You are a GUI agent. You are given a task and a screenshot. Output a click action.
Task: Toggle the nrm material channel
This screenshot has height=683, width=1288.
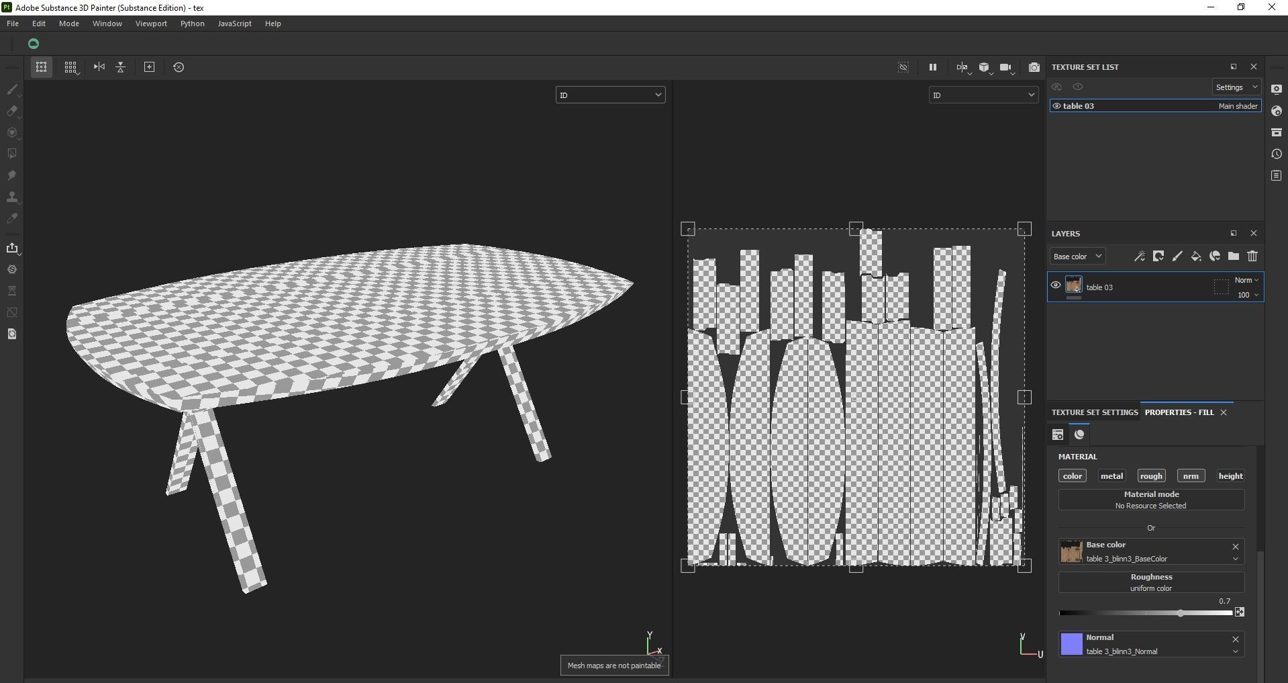(1191, 476)
